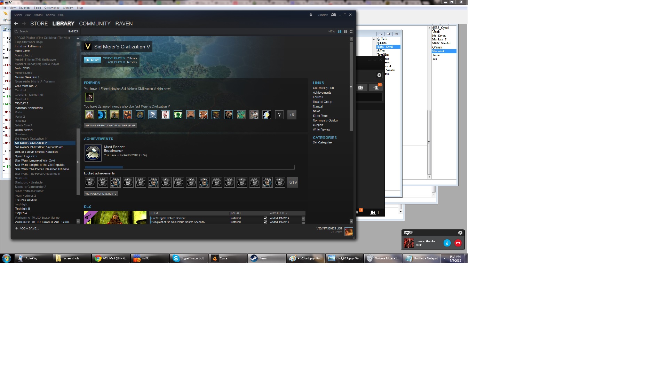
Task: Click the achievements progress bar
Action: 189,167
